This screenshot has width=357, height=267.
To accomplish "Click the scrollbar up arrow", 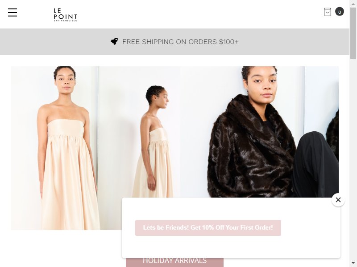I will coord(353,3).
